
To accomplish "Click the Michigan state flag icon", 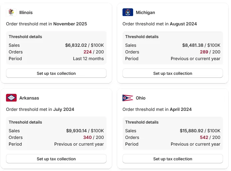I will [128, 12].
